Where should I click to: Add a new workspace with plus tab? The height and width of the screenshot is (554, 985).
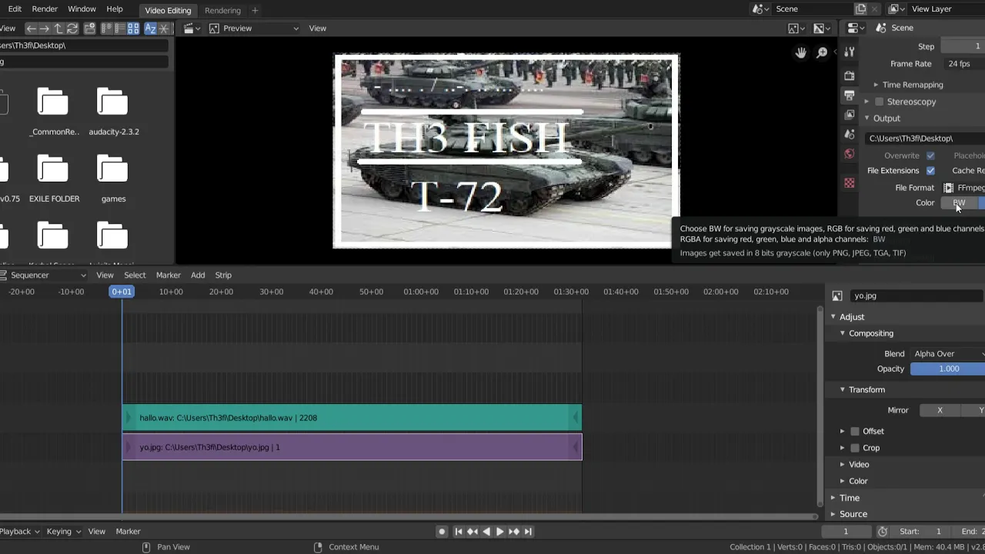(255, 10)
